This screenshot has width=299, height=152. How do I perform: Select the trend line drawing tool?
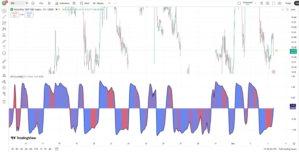click(4, 17)
